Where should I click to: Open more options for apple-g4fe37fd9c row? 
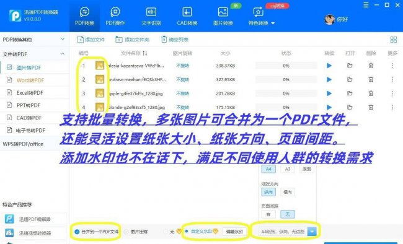point(392,94)
